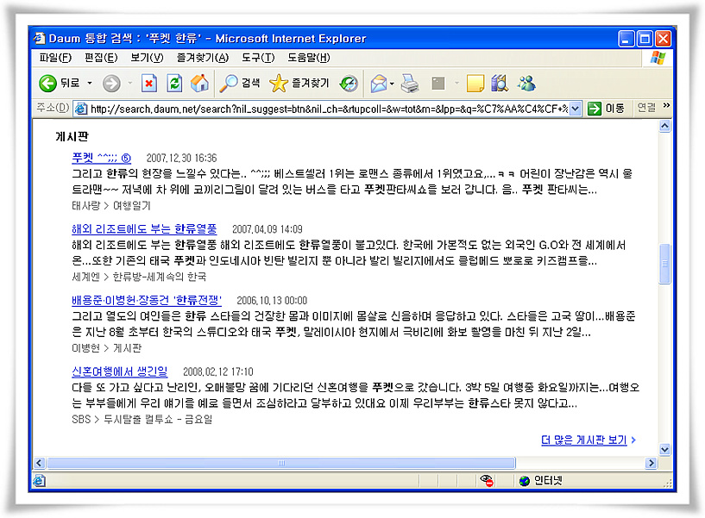Click the Go (이동) button
This screenshot has width=705, height=518.
(606, 109)
